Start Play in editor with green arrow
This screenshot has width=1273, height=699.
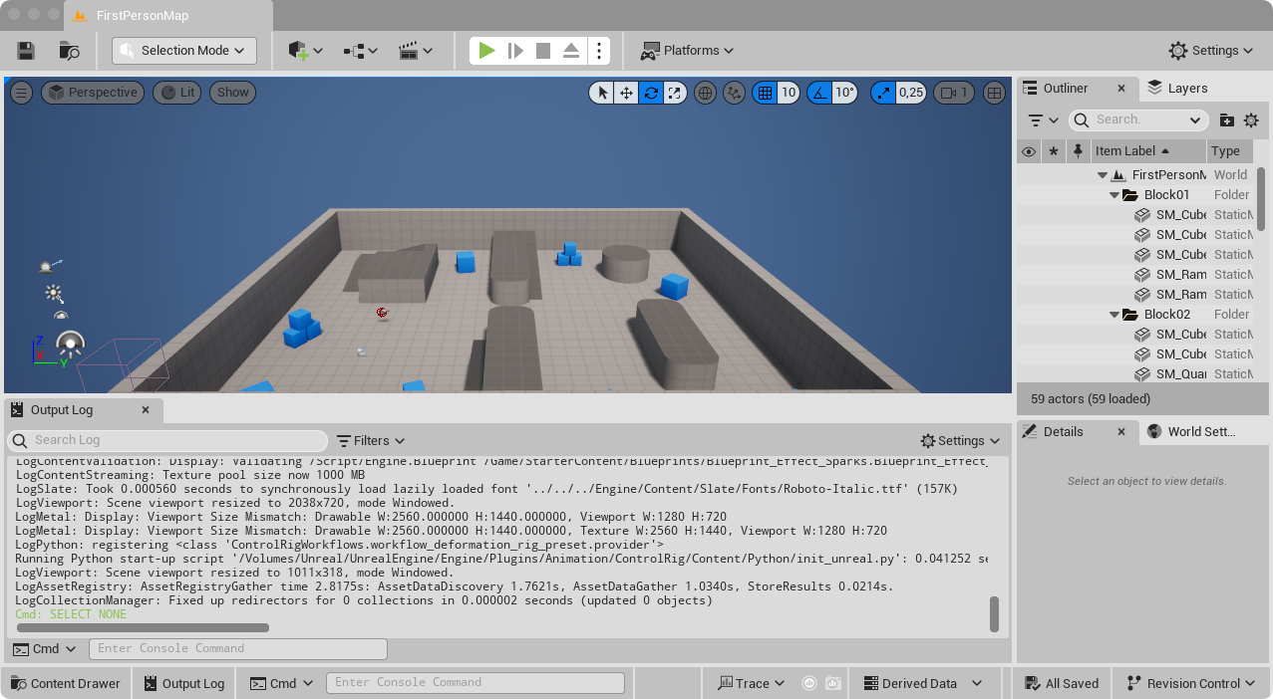coord(486,51)
